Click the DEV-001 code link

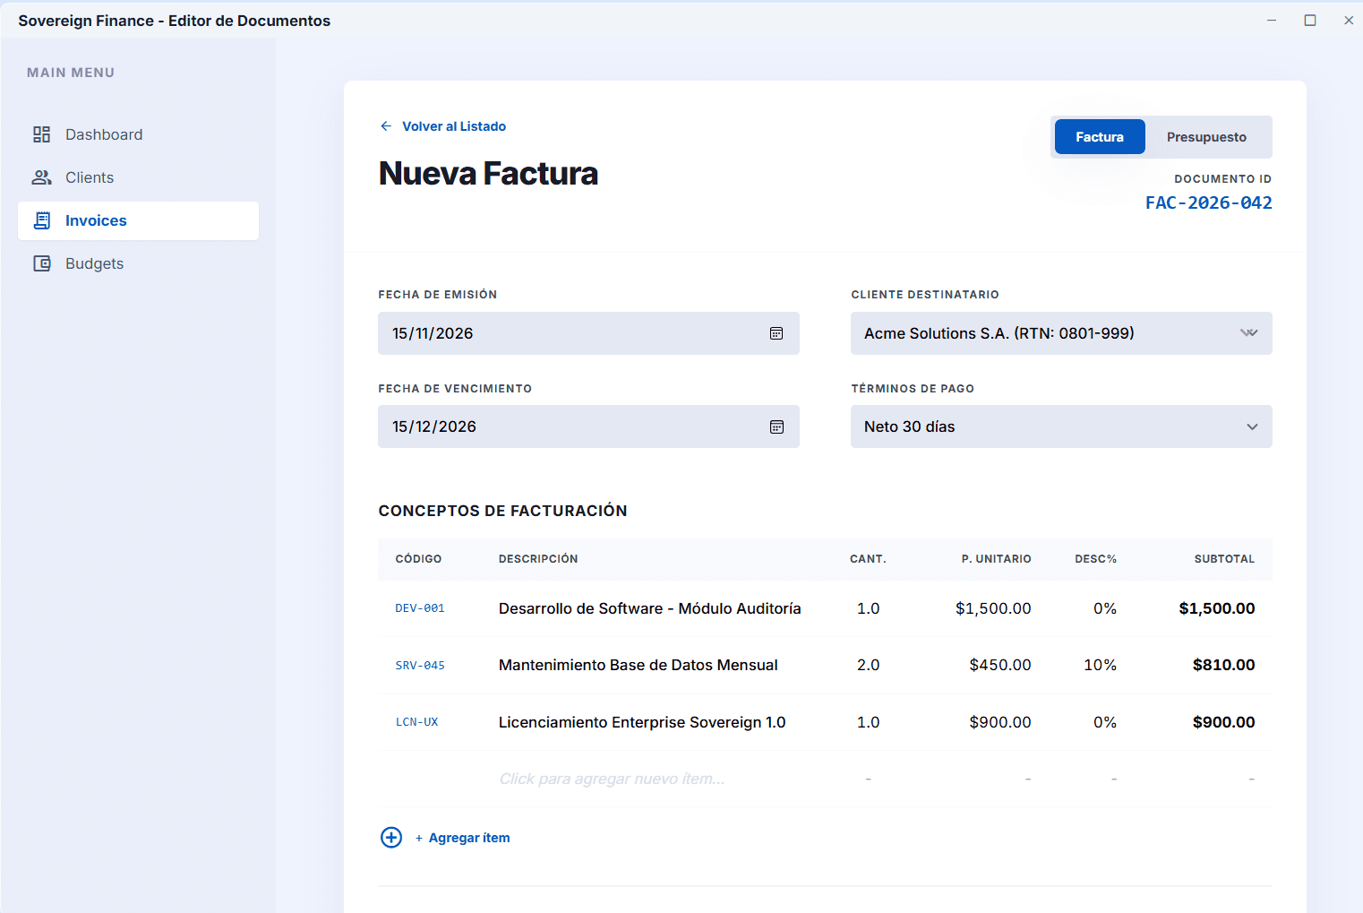420,608
